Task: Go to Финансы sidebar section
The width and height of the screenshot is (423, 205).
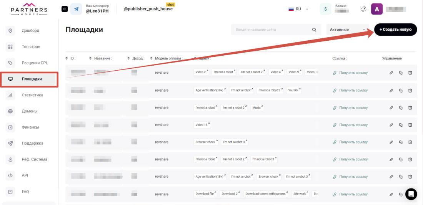Action: (x=30, y=127)
